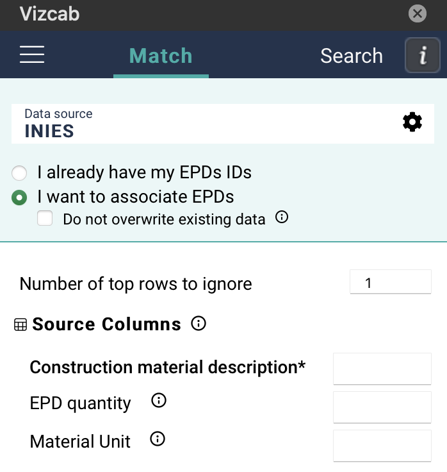Open the hamburger menu
Image resolution: width=447 pixels, height=472 pixels.
32,55
